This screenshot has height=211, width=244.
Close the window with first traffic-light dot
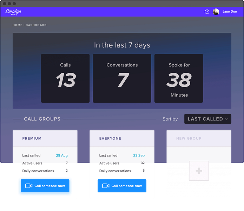[5, 4]
